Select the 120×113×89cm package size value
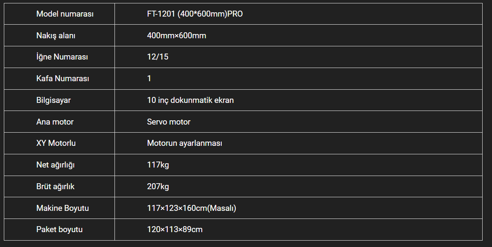The image size is (492, 247). coord(174,230)
